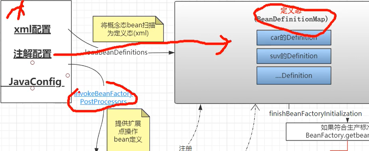The image size is (369, 151).
Task: Select the 注解配置 heading text
Action: tap(32, 54)
